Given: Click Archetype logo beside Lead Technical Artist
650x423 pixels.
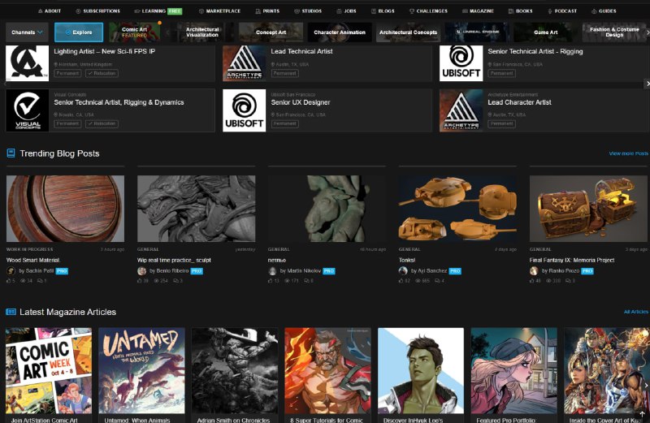Looking at the screenshot, I should click(x=245, y=63).
